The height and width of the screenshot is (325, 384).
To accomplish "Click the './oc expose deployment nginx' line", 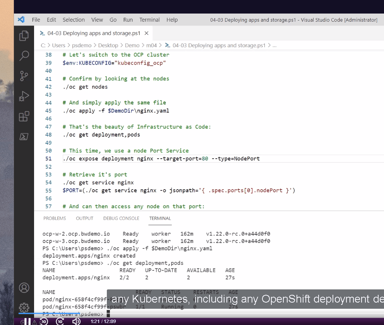I will (x=161, y=159).
